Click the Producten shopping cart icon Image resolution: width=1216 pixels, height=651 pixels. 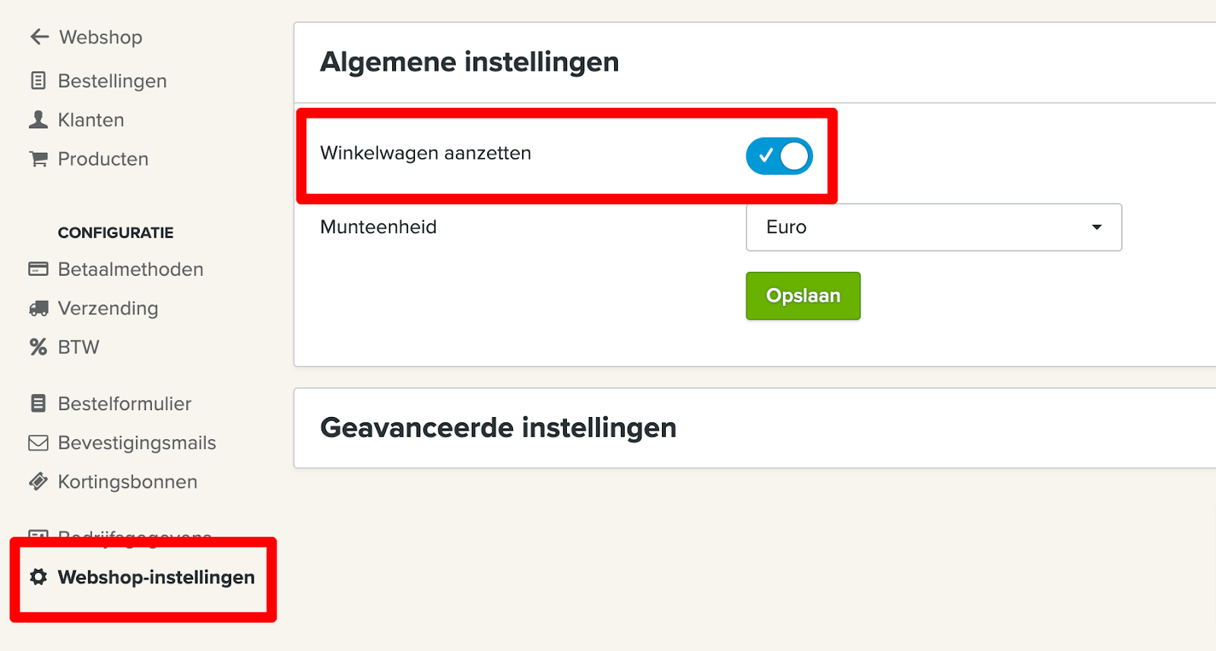(38, 159)
